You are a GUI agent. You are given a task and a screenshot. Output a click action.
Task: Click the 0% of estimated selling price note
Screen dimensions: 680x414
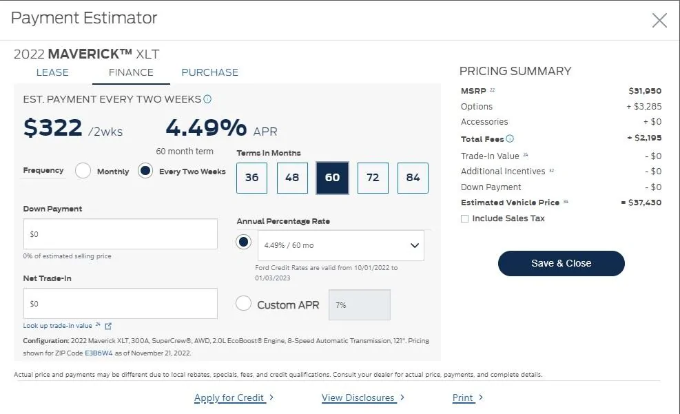click(x=68, y=256)
